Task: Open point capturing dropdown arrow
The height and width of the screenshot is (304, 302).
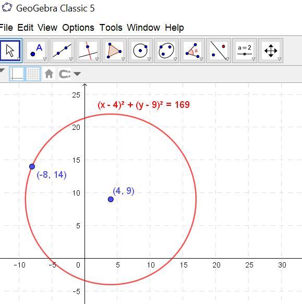Action: coord(77,74)
